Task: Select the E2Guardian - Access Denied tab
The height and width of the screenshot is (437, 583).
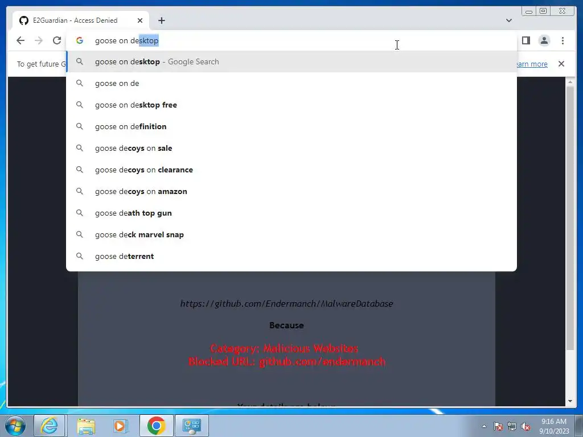Action: pyautogui.click(x=81, y=20)
